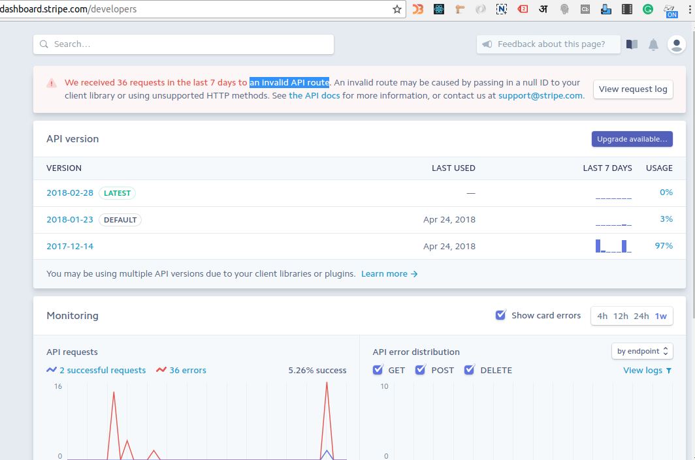This screenshot has height=460, width=695.
Task: Select the 12h time range
Action: tap(621, 316)
